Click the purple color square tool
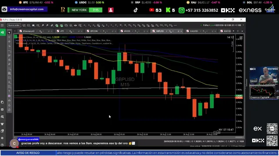The height and width of the screenshot is (156, 279). point(10,96)
